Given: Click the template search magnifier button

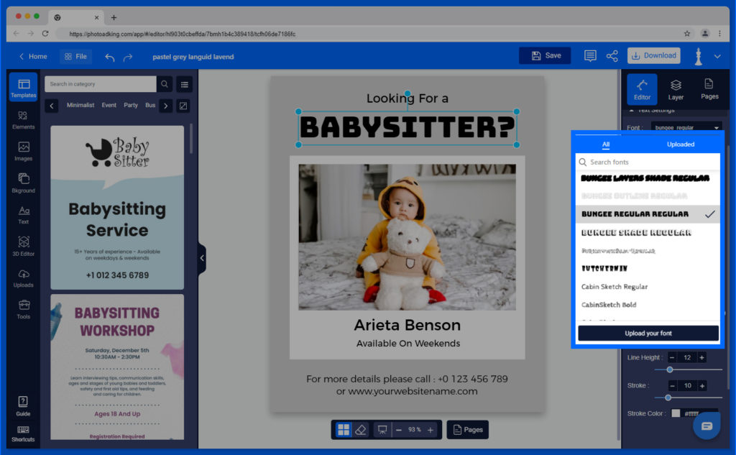Looking at the screenshot, I should (x=165, y=84).
